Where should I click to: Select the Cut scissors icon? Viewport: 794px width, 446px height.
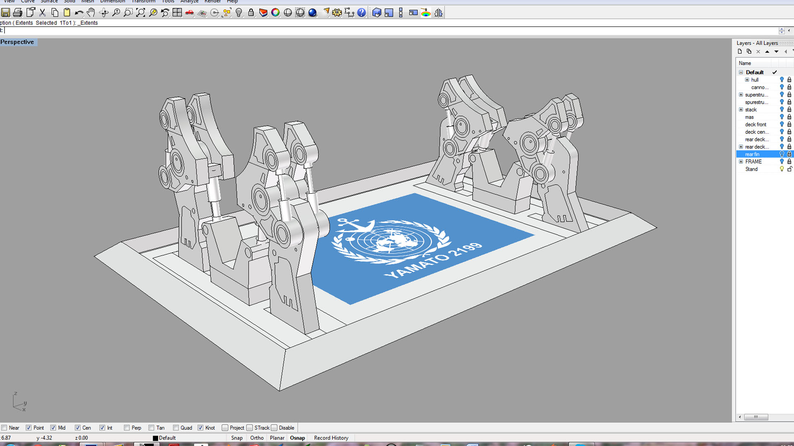pyautogui.click(x=43, y=13)
